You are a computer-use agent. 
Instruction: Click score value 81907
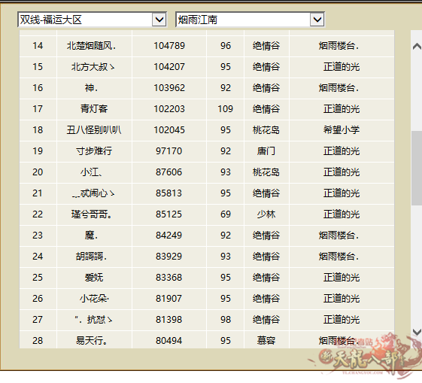coord(169,299)
